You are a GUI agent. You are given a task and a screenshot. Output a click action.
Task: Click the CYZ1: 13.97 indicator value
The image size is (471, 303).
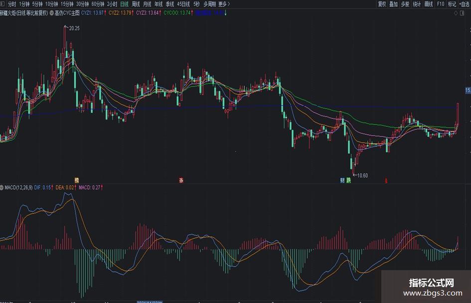point(94,13)
